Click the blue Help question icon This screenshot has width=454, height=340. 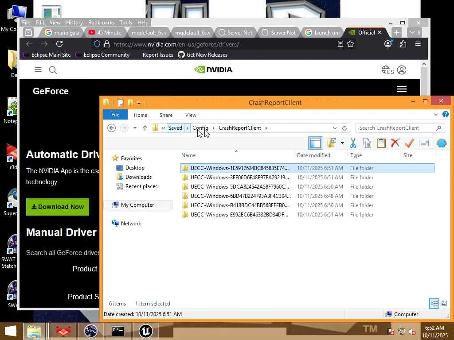point(445,115)
